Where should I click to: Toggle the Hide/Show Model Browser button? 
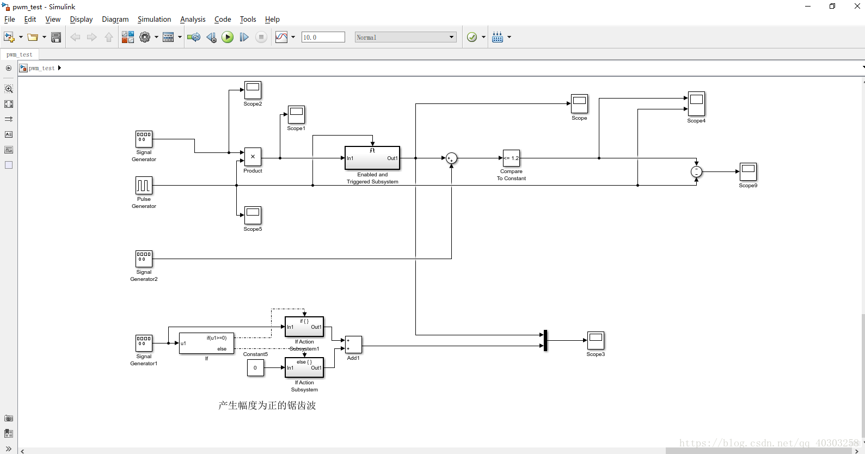click(x=9, y=68)
